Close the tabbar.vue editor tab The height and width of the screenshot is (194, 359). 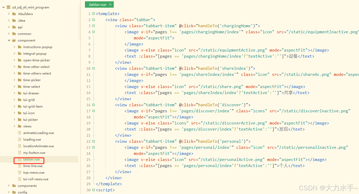[x=110, y=4]
